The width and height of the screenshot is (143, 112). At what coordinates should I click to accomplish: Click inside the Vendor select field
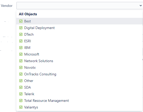(x=80, y=6)
